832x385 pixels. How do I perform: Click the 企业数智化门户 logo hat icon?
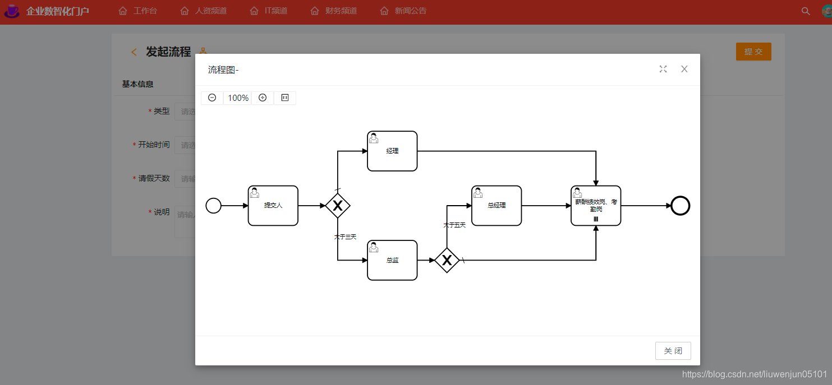pyautogui.click(x=12, y=11)
